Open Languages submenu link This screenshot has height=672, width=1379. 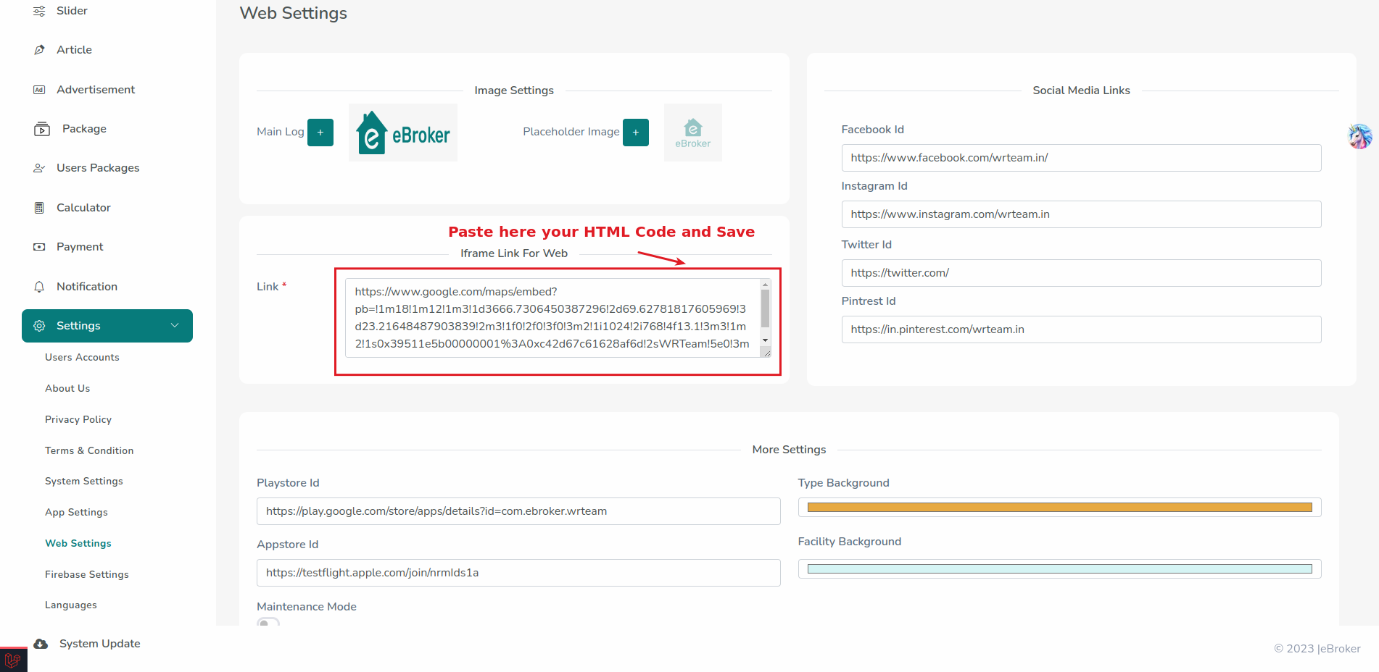pyautogui.click(x=71, y=605)
